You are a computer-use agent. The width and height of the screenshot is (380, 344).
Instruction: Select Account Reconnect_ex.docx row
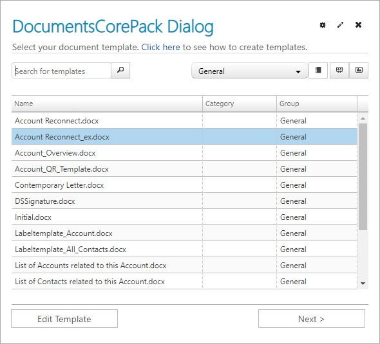[x=184, y=137]
